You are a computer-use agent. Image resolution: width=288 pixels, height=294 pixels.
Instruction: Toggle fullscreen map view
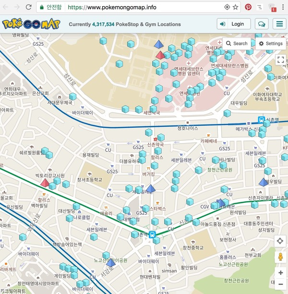coord(280,60)
